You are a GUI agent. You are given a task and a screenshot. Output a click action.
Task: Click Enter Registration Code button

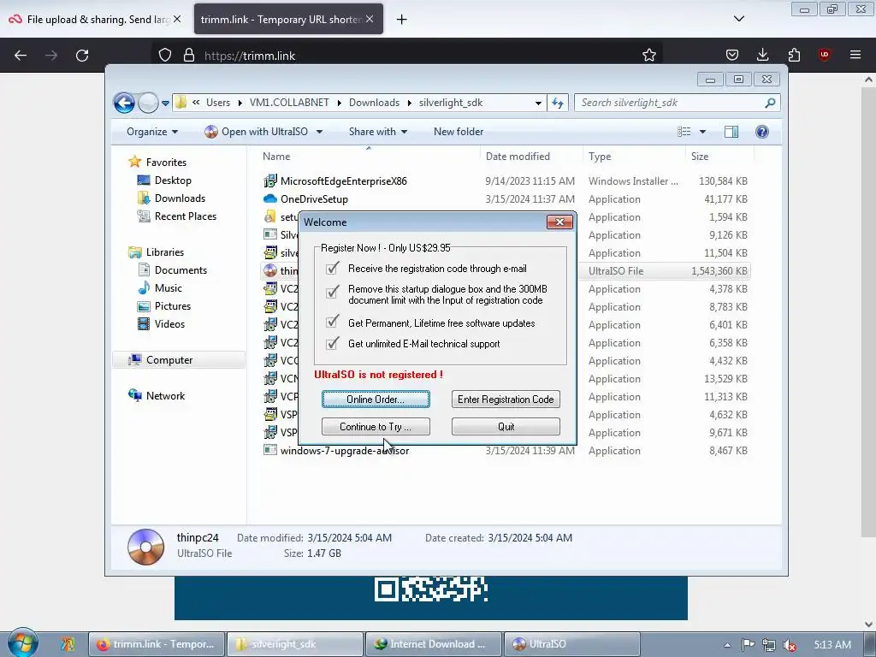(506, 399)
